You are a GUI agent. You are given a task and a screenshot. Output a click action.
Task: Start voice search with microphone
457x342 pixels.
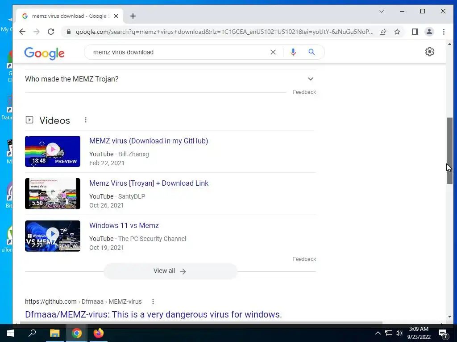(x=293, y=52)
